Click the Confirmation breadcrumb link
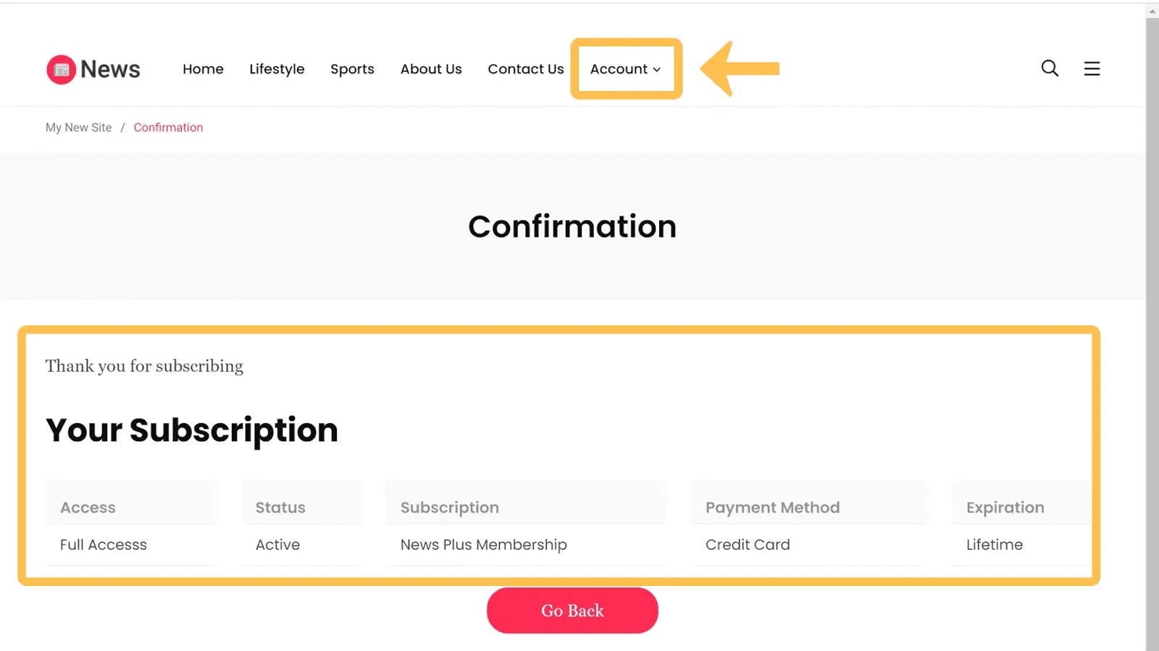1159x651 pixels. click(168, 128)
